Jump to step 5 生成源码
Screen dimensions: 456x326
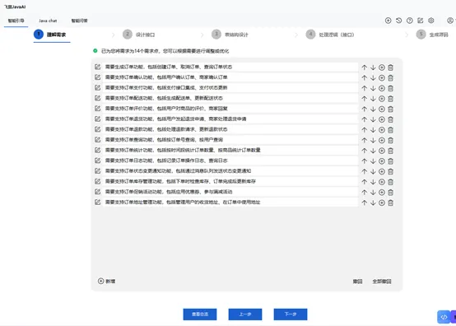click(432, 35)
